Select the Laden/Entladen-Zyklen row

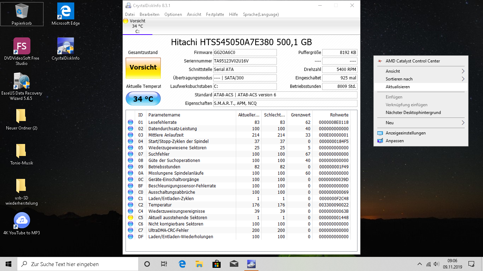point(239,199)
